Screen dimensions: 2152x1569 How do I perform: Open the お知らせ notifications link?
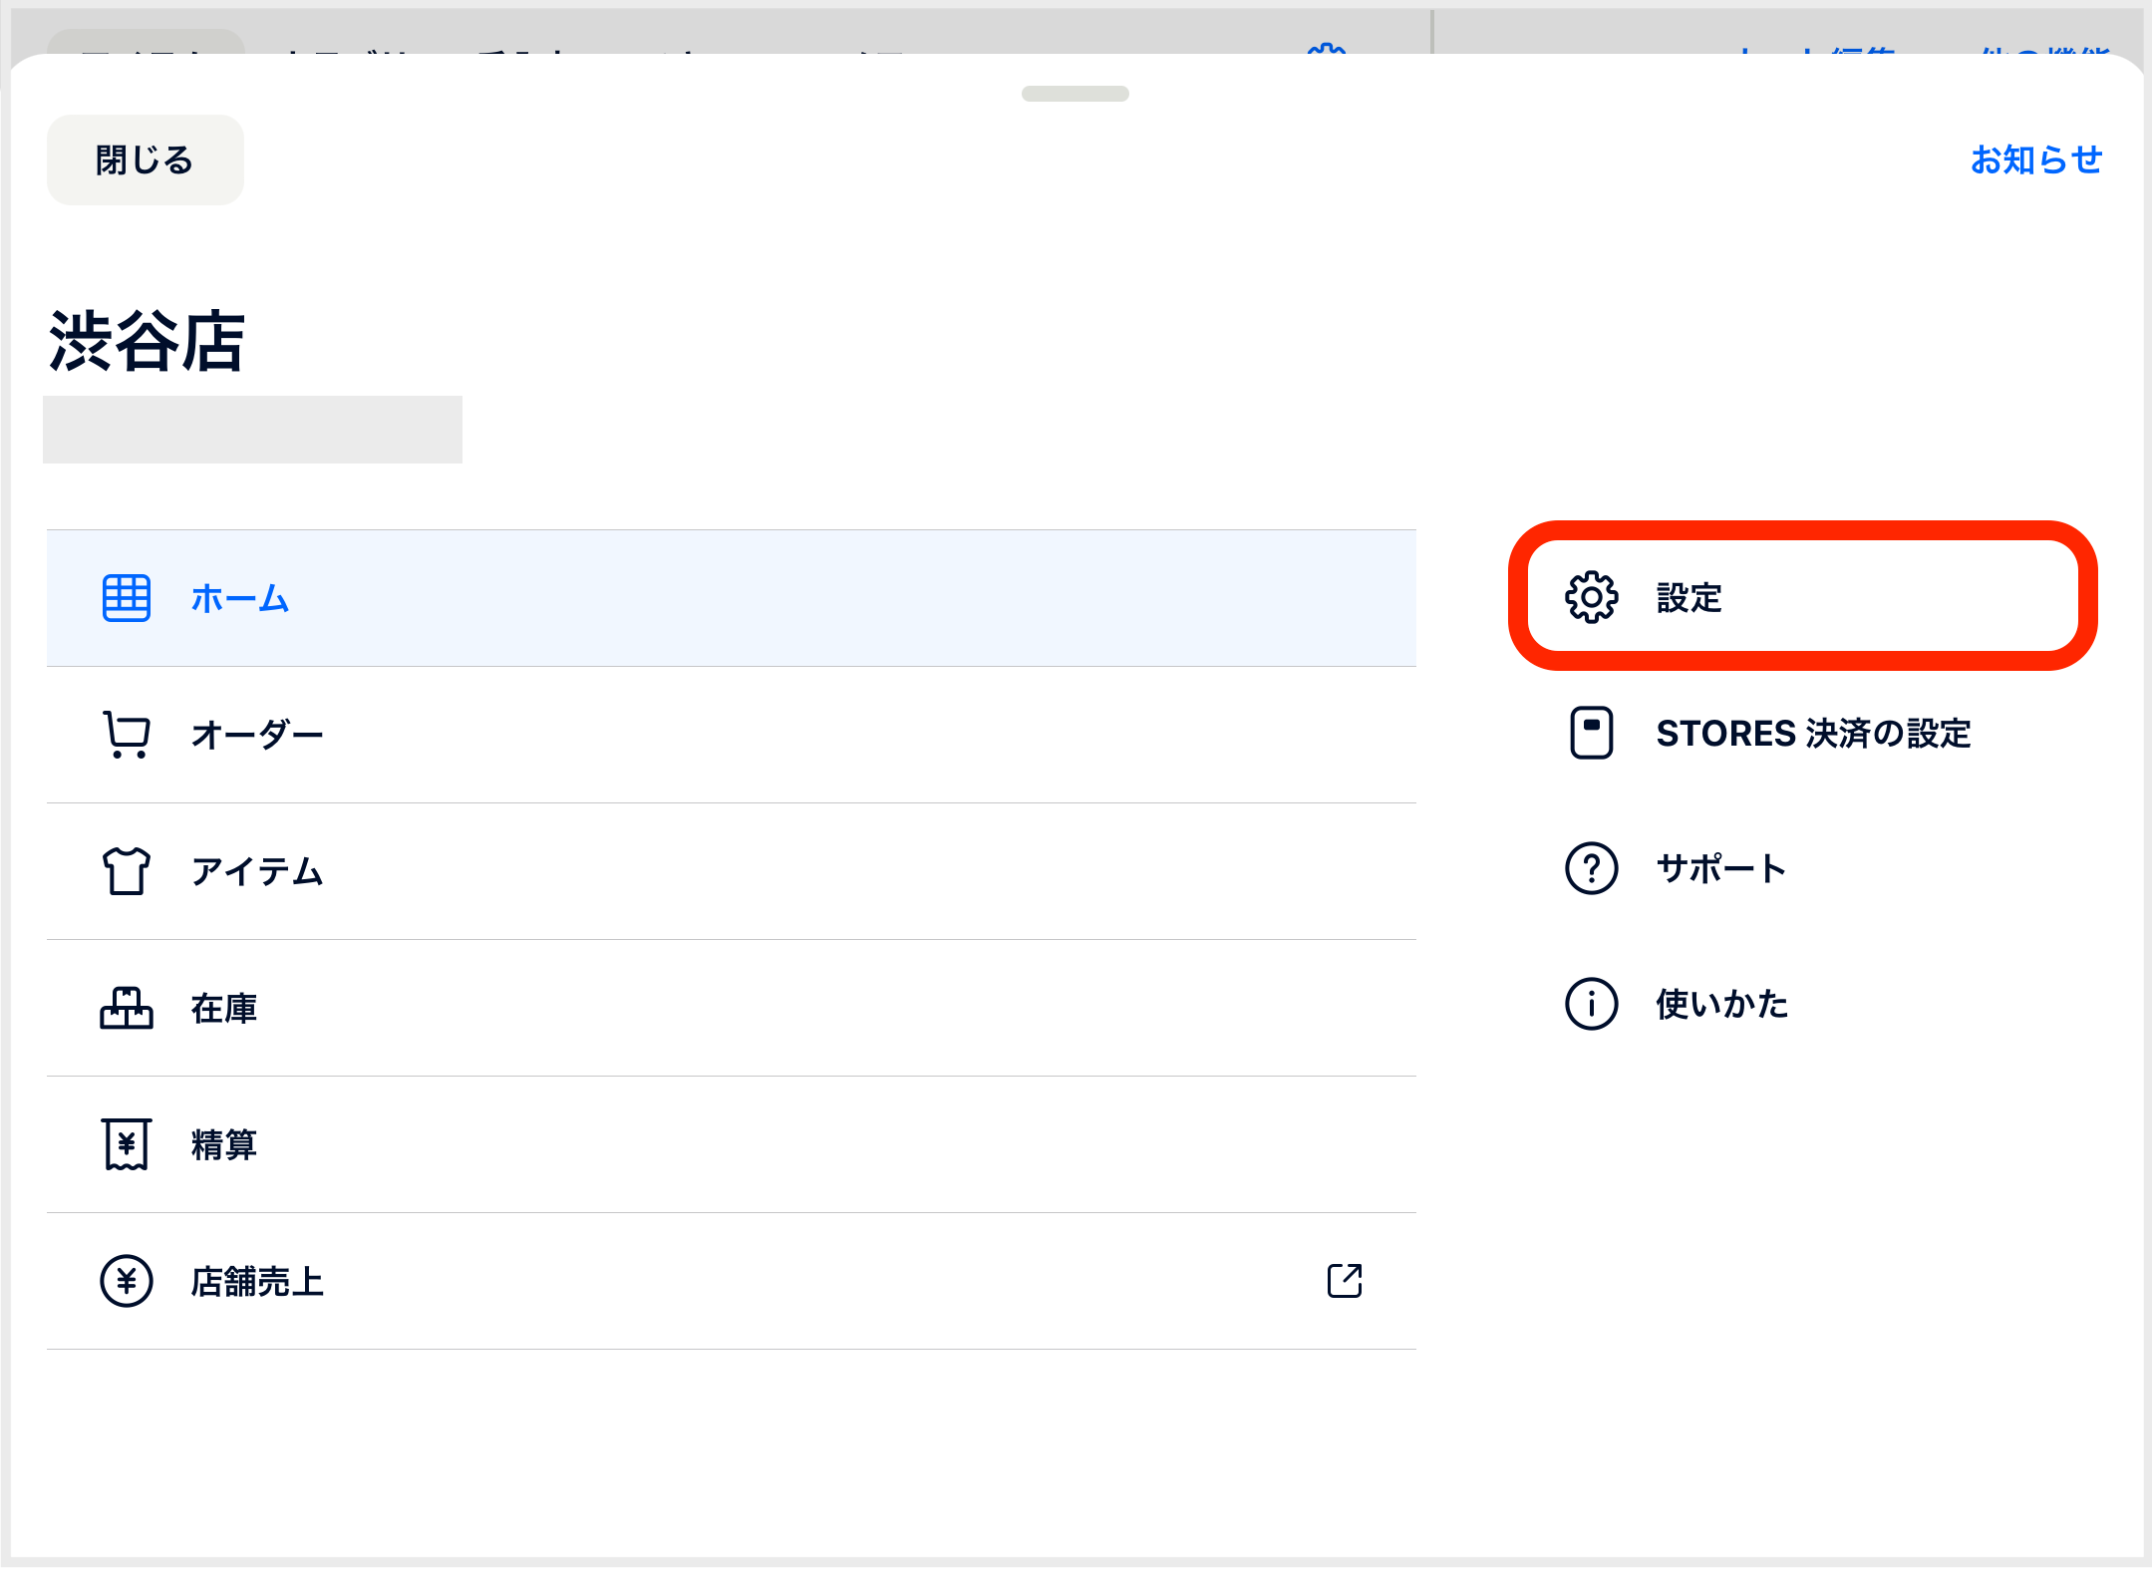2036,159
